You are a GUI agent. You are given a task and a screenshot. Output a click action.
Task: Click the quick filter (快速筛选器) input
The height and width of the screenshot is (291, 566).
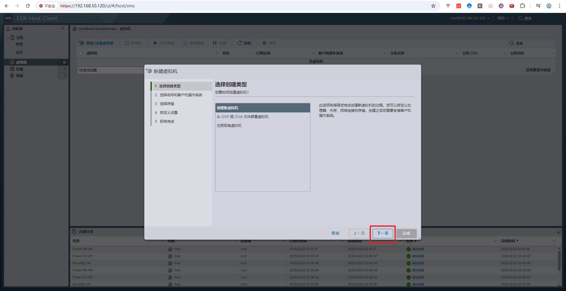[111, 70]
